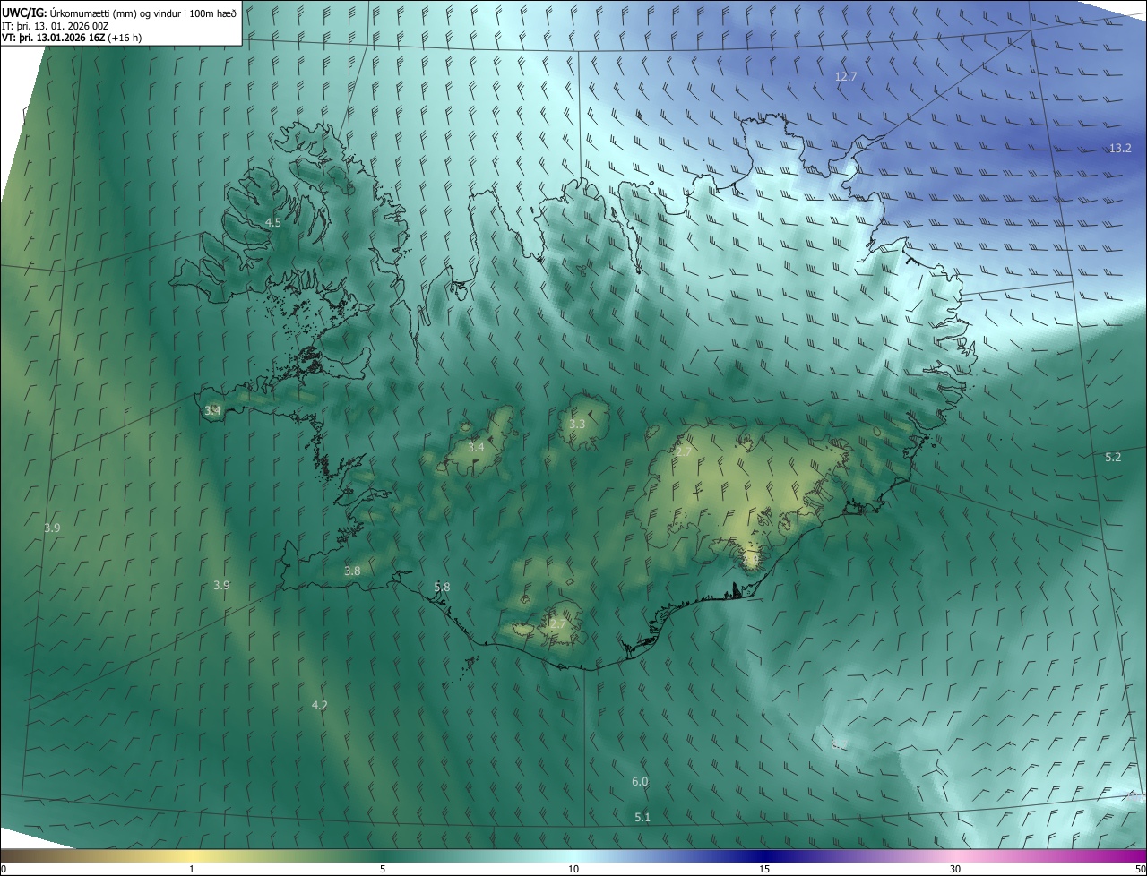Screen dimensions: 1147x876
Task: Click the 0 label on the color scale
Action: point(4,869)
